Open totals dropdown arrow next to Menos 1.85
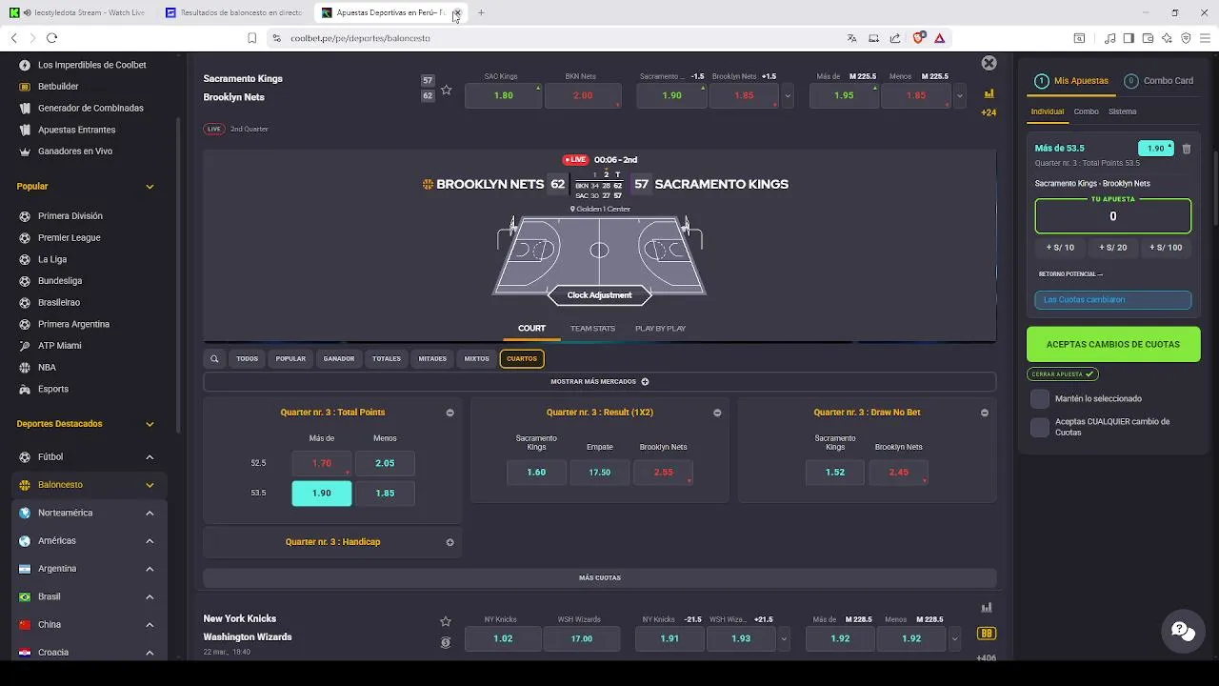 (960, 95)
